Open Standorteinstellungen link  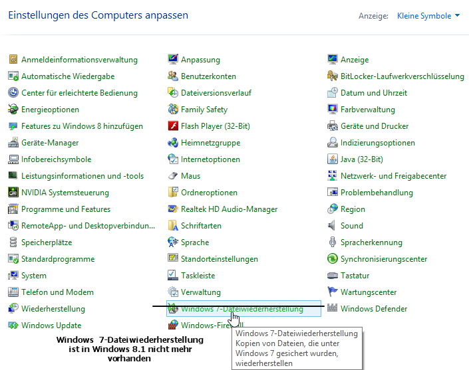220,259
